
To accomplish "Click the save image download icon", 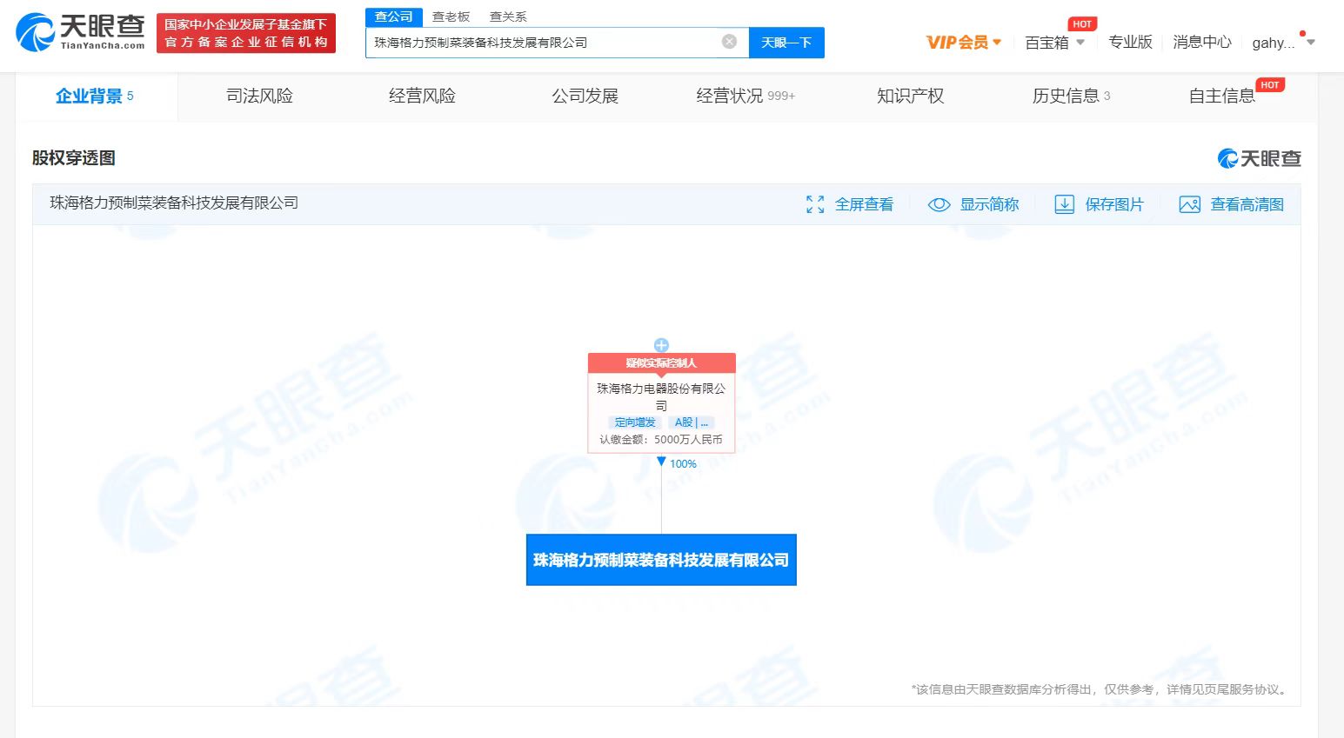I will pyautogui.click(x=1064, y=205).
